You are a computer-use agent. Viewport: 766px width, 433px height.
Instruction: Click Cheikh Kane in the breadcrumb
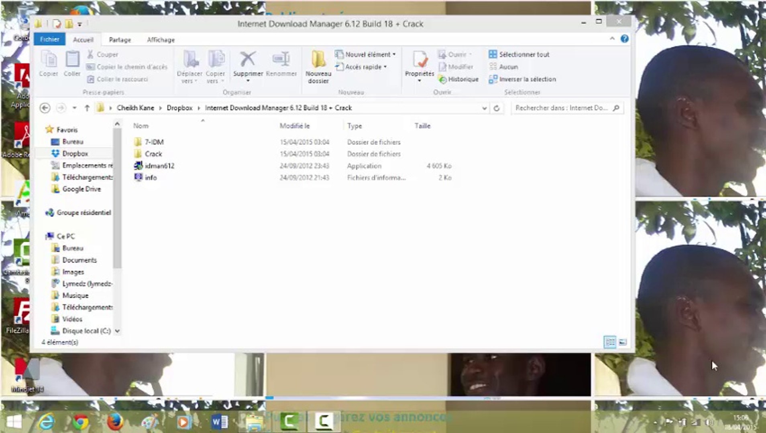[x=135, y=108]
